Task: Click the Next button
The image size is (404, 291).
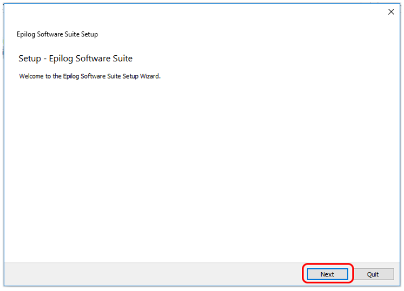Action: (x=327, y=274)
